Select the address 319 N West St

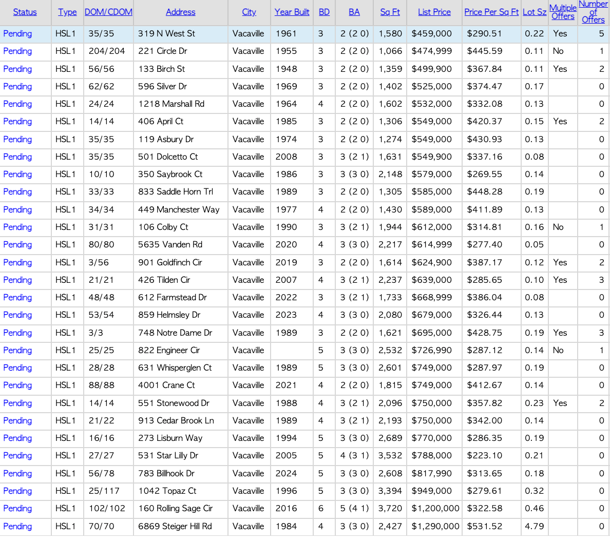[166, 34]
